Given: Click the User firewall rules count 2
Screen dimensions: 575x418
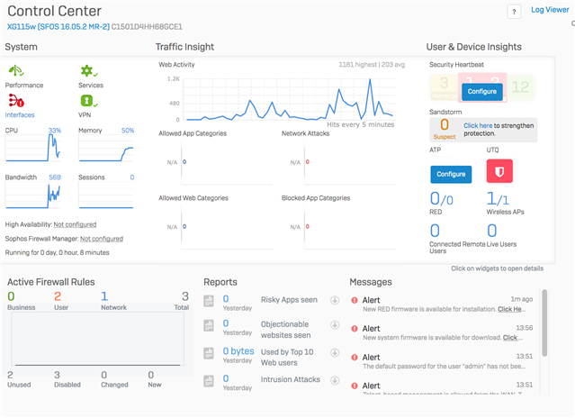Looking at the screenshot, I should pos(58,296).
